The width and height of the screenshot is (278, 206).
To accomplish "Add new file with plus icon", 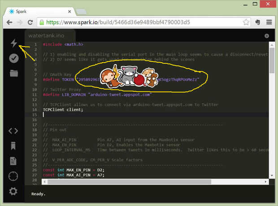I will click(x=267, y=36).
